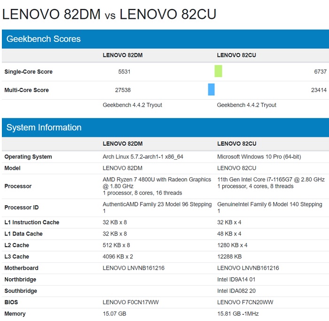Screen dimensions: 329x321
Task: Select 32 KB x 8 in L1 Data Cache row
Action: coord(115,234)
